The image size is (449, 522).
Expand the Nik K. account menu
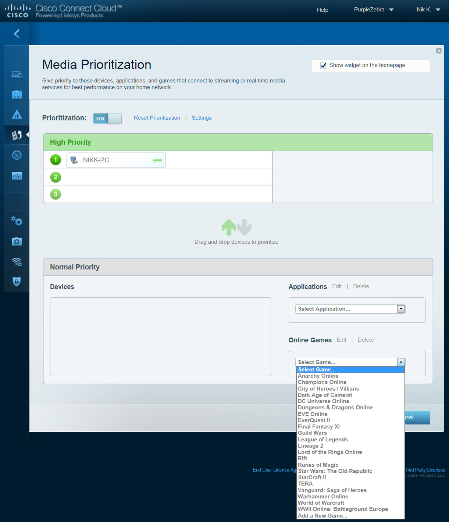428,10
